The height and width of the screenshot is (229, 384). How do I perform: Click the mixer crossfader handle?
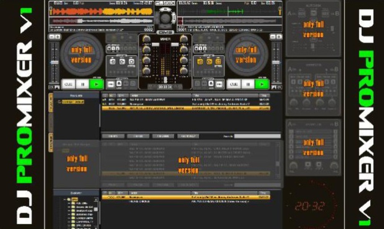point(165,80)
